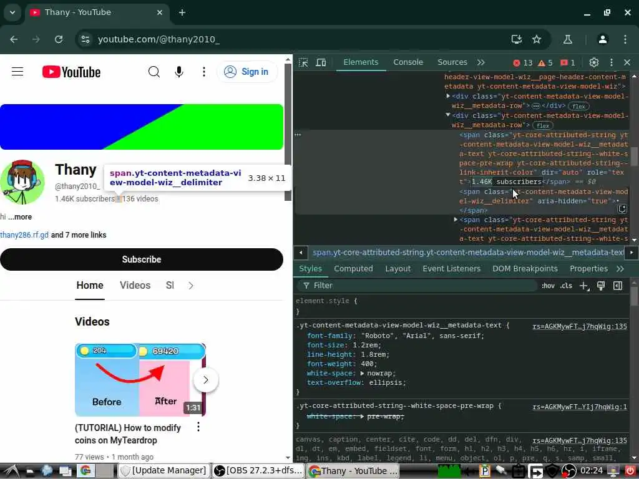The image size is (639, 479).
Task: Open Chrome profile icon
Action: coord(602,39)
